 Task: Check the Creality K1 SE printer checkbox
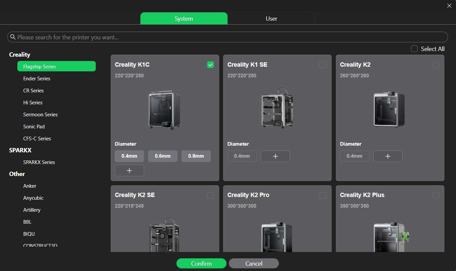(x=323, y=65)
